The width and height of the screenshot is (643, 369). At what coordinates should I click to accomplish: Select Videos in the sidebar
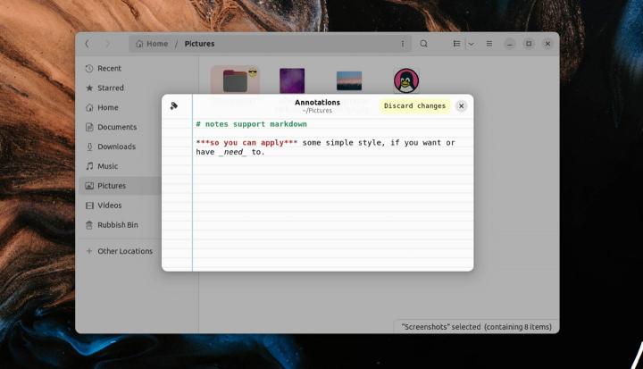(x=109, y=205)
